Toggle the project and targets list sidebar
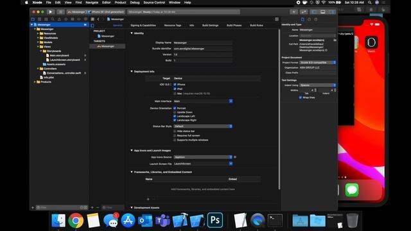 92,26
